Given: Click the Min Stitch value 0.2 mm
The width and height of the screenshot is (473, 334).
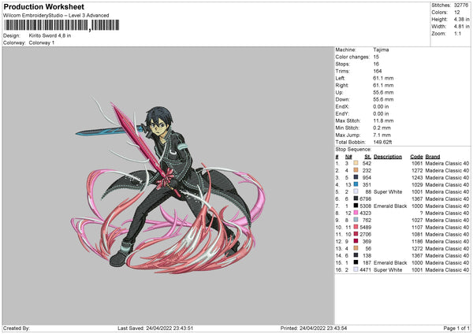Looking at the screenshot, I should click(x=382, y=128).
